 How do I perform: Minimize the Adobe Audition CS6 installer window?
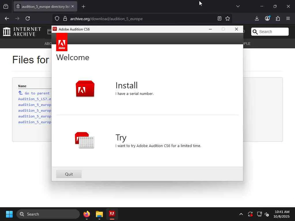tap(210, 29)
